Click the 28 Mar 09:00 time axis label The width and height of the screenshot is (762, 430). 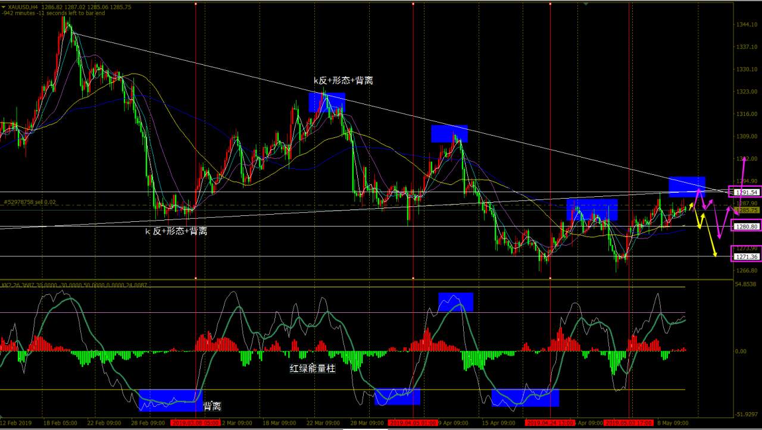click(366, 423)
